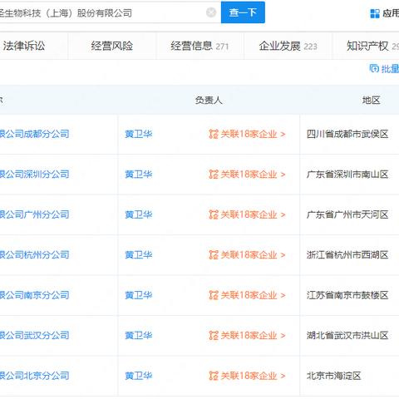
Task: Click the relation graph icon in 杭州分公司 row
Action: point(214,255)
